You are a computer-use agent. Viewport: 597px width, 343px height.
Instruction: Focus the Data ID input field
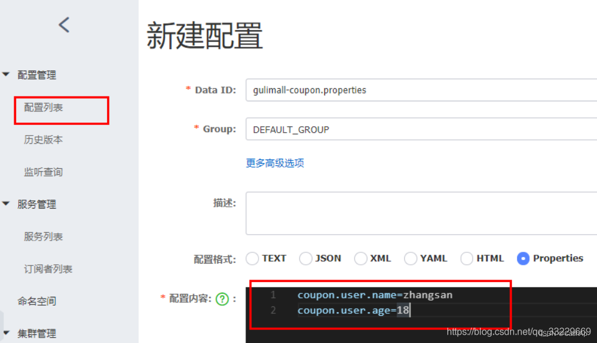click(421, 90)
